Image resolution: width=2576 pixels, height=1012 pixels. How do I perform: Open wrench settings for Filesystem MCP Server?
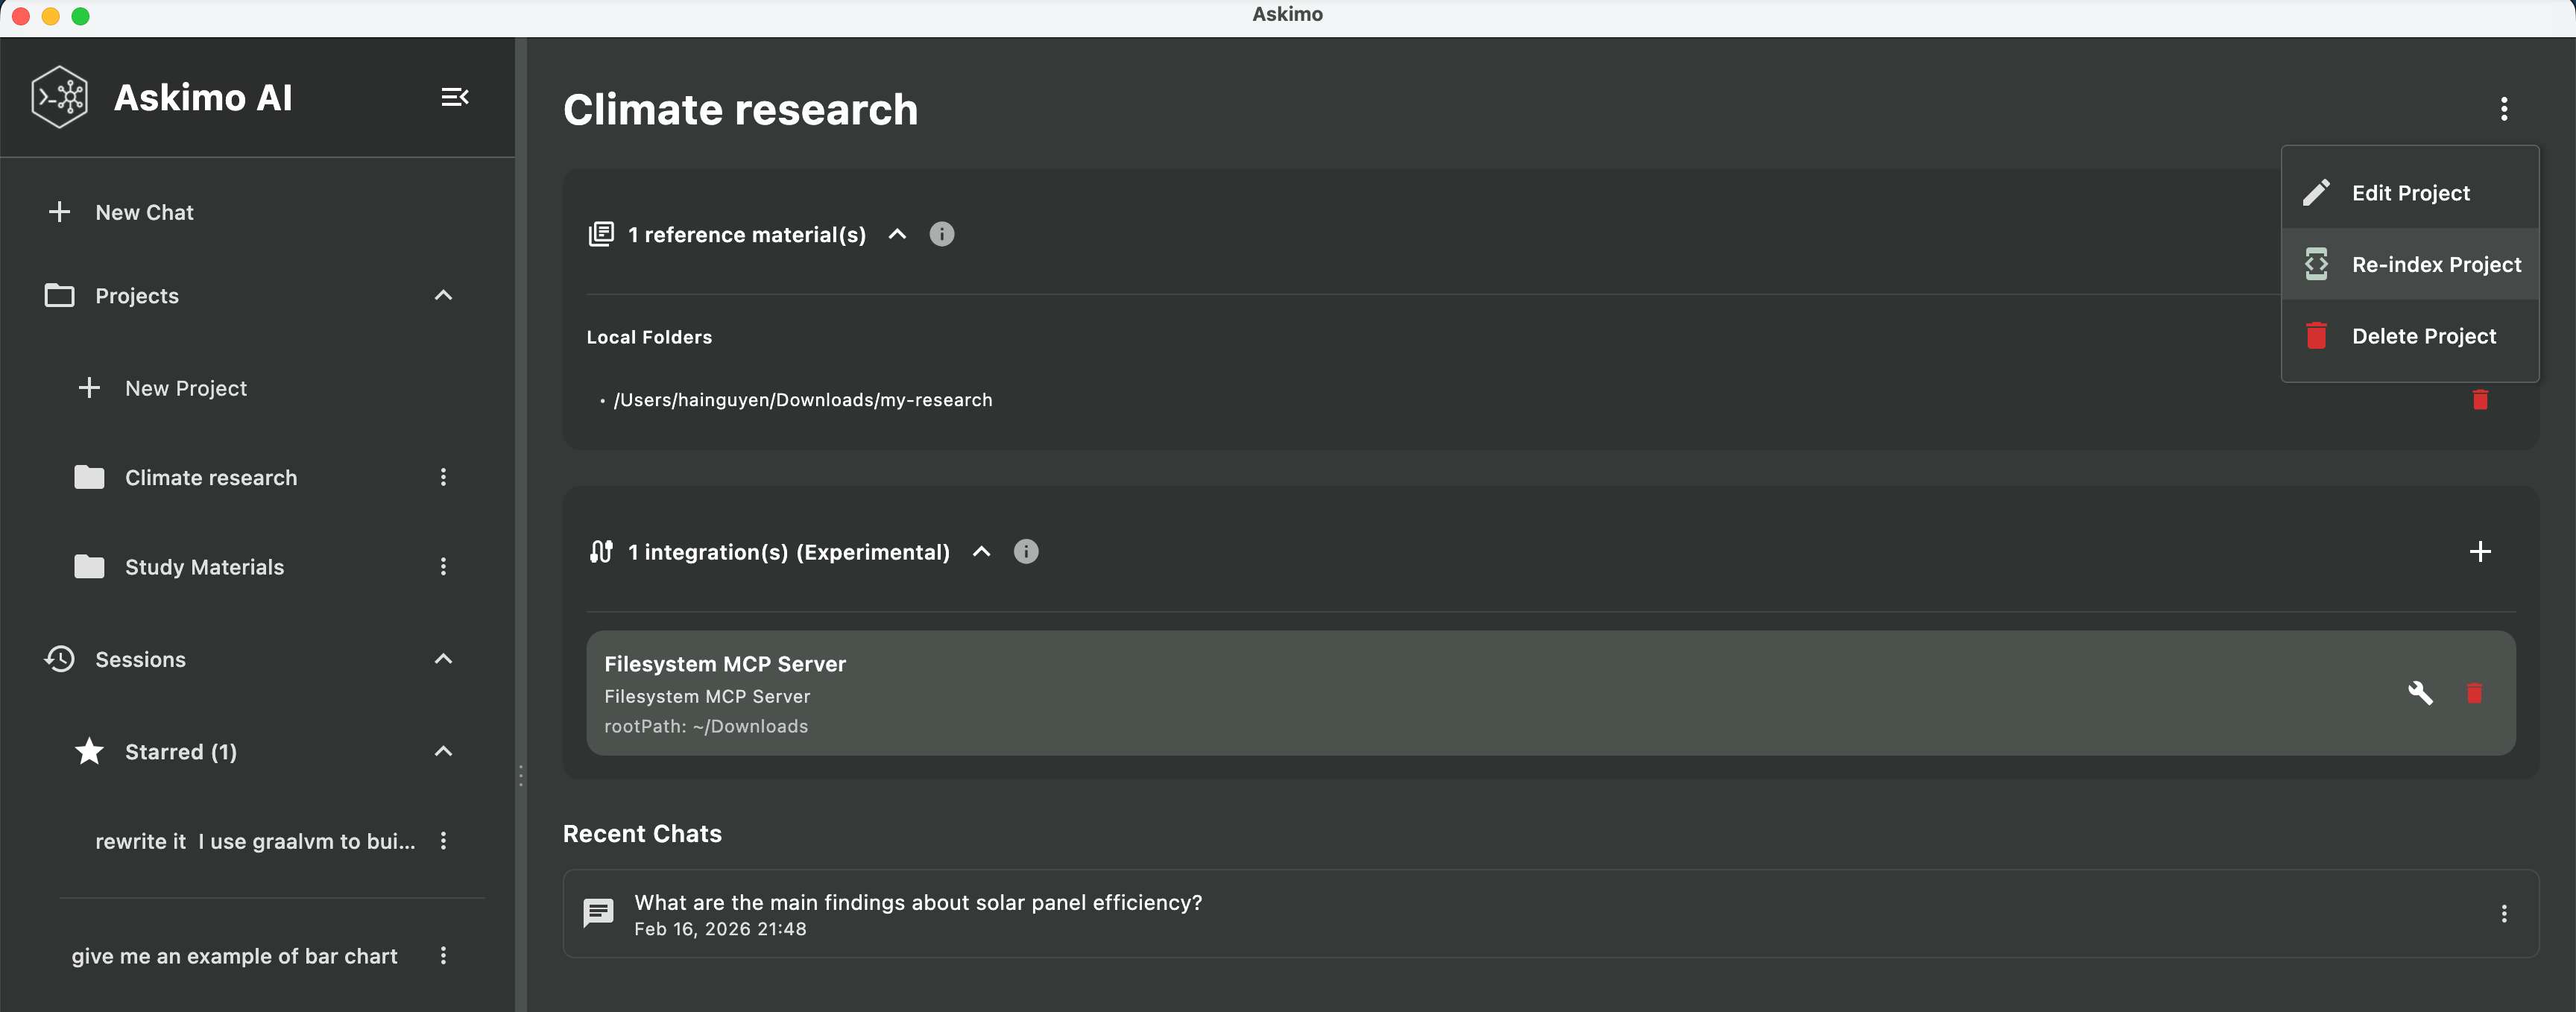(2422, 693)
